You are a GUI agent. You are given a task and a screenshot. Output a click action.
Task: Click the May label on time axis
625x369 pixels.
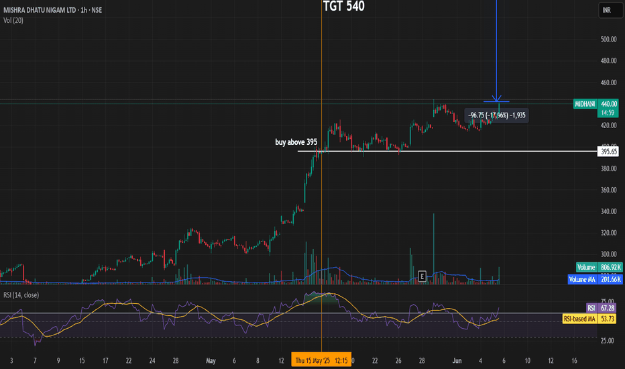(x=211, y=361)
